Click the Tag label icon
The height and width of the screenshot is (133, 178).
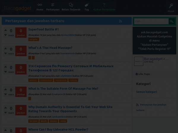pyautogui.click(x=87, y=5)
